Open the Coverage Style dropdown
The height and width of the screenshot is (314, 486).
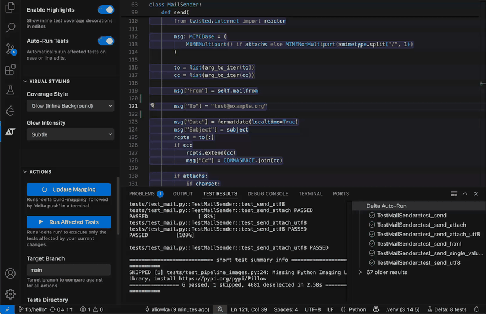click(71, 106)
